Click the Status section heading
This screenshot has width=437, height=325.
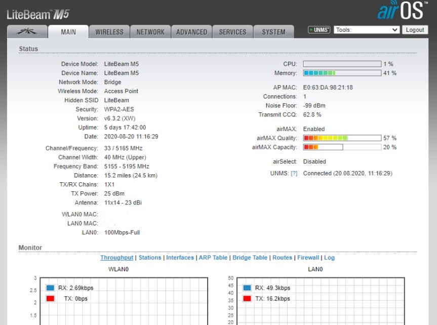click(28, 49)
